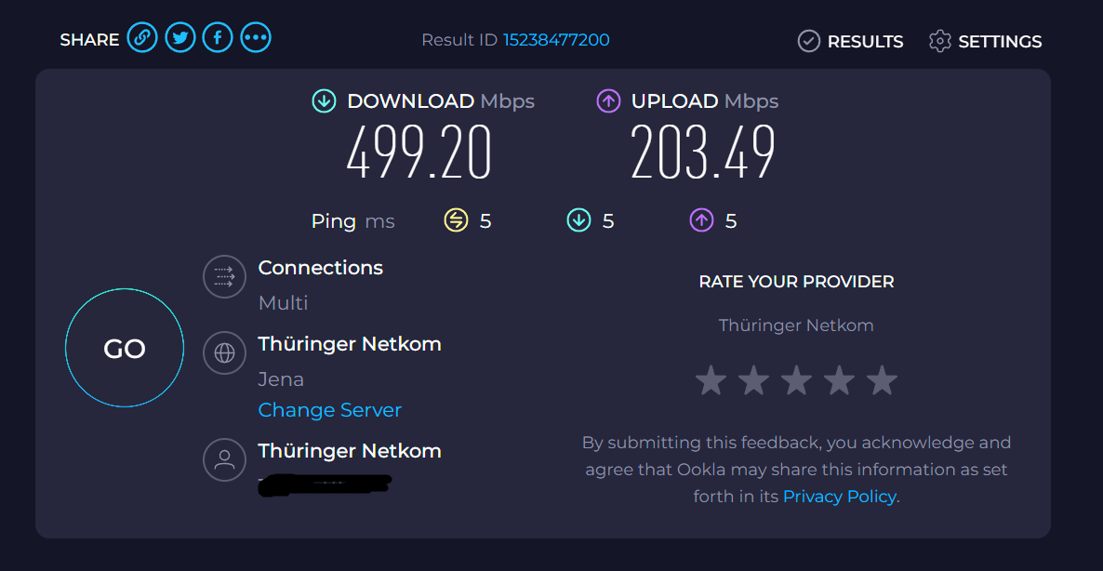Screen dimensions: 1103x571
Task: Click the upload arrow icon
Action: tap(608, 101)
